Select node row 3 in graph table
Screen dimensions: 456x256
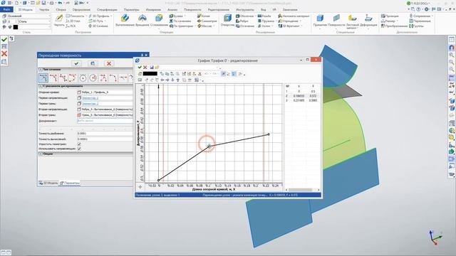(302, 100)
